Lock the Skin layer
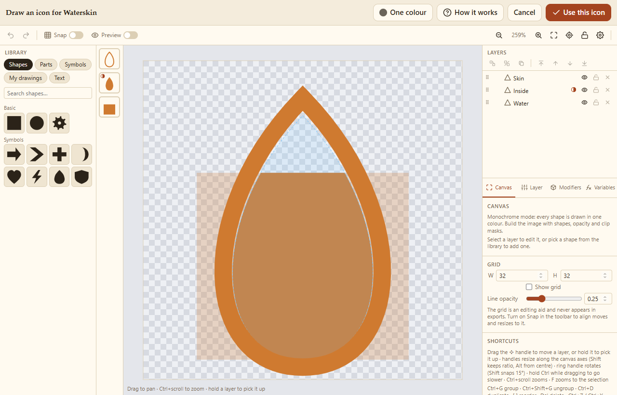Screen dimensions: 617x395 click(x=596, y=78)
